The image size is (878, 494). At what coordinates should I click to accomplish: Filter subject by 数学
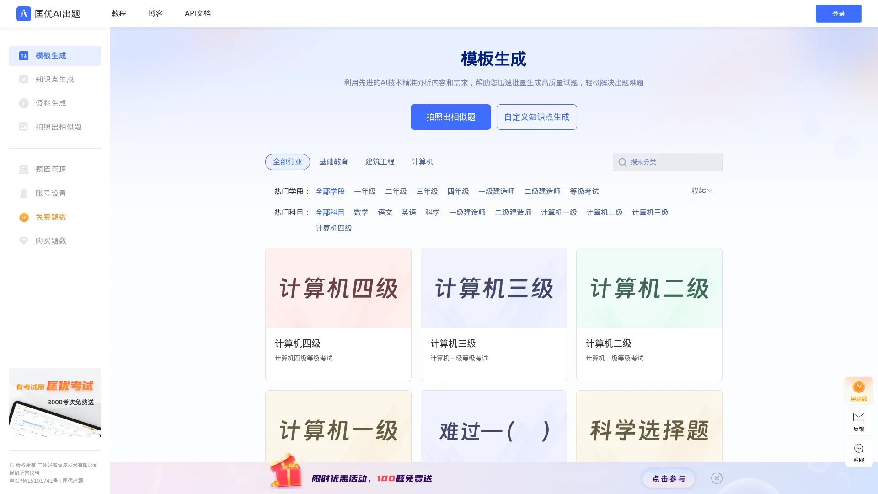point(361,213)
